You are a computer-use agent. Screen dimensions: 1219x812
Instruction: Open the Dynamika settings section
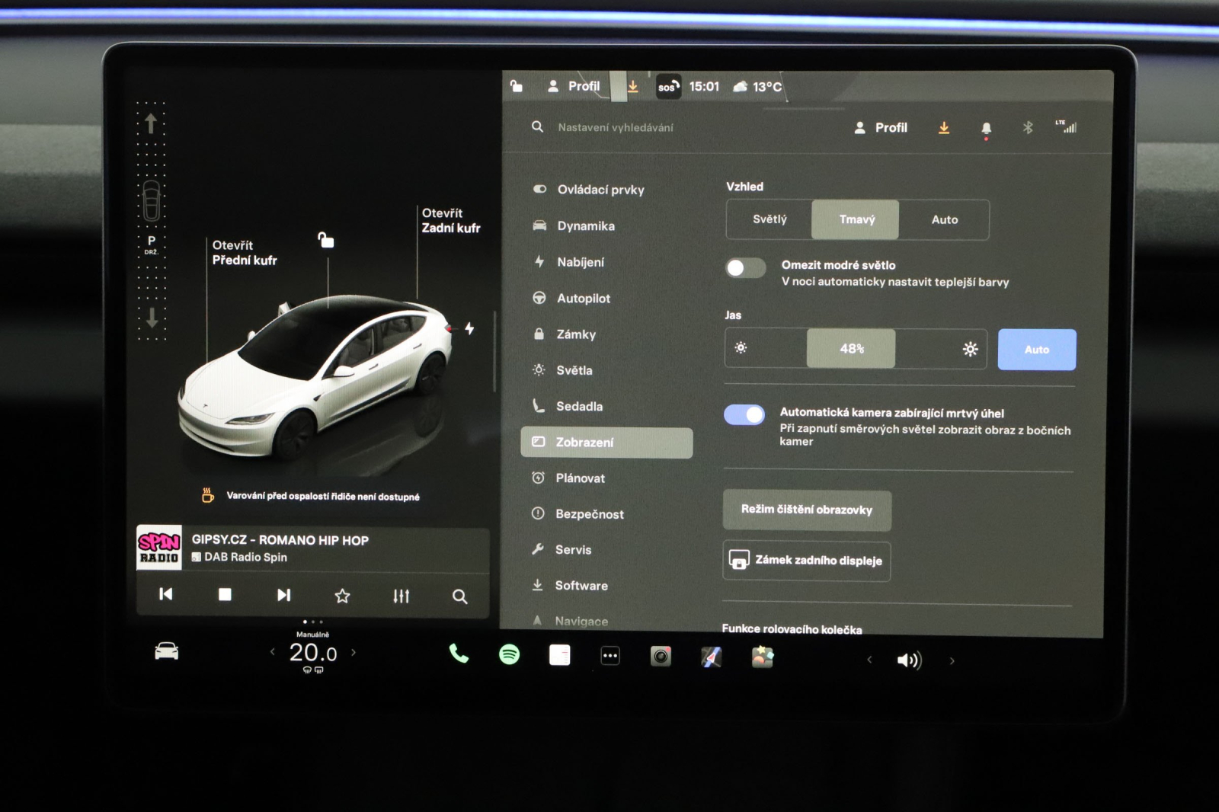pos(587,225)
